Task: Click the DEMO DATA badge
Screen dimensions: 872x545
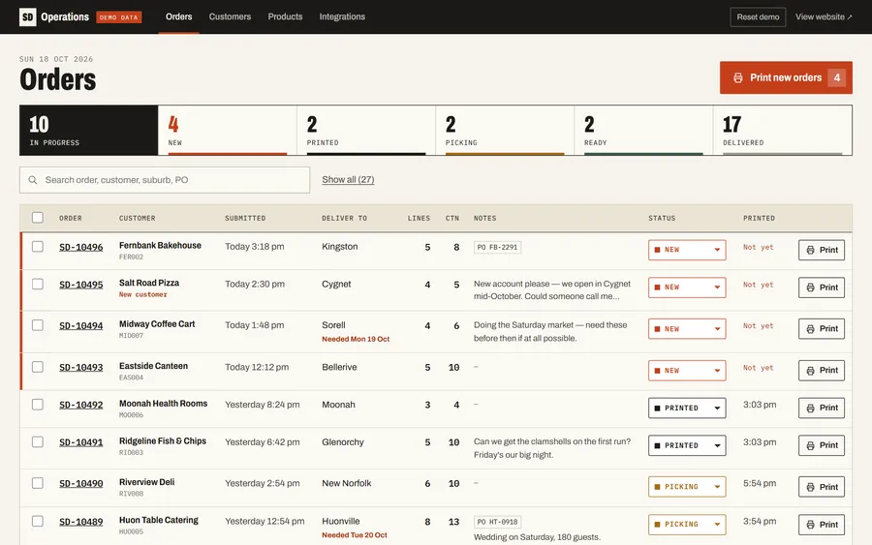Action: [119, 17]
